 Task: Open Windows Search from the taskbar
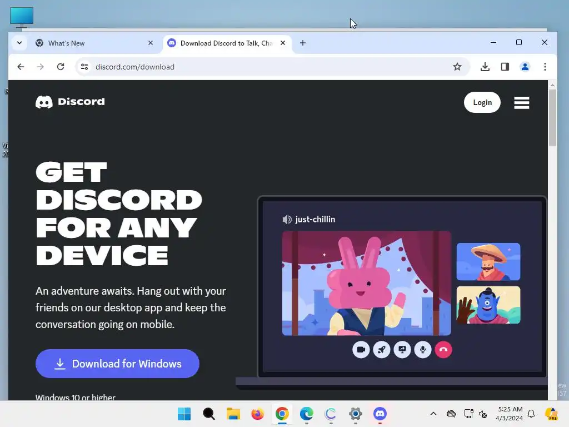209,414
